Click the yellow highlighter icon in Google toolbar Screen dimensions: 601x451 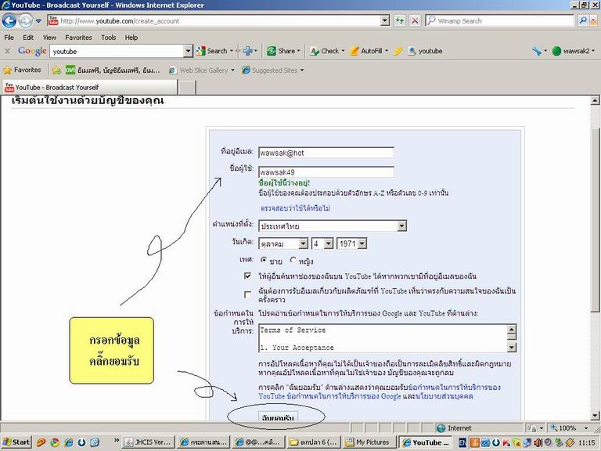click(x=398, y=51)
